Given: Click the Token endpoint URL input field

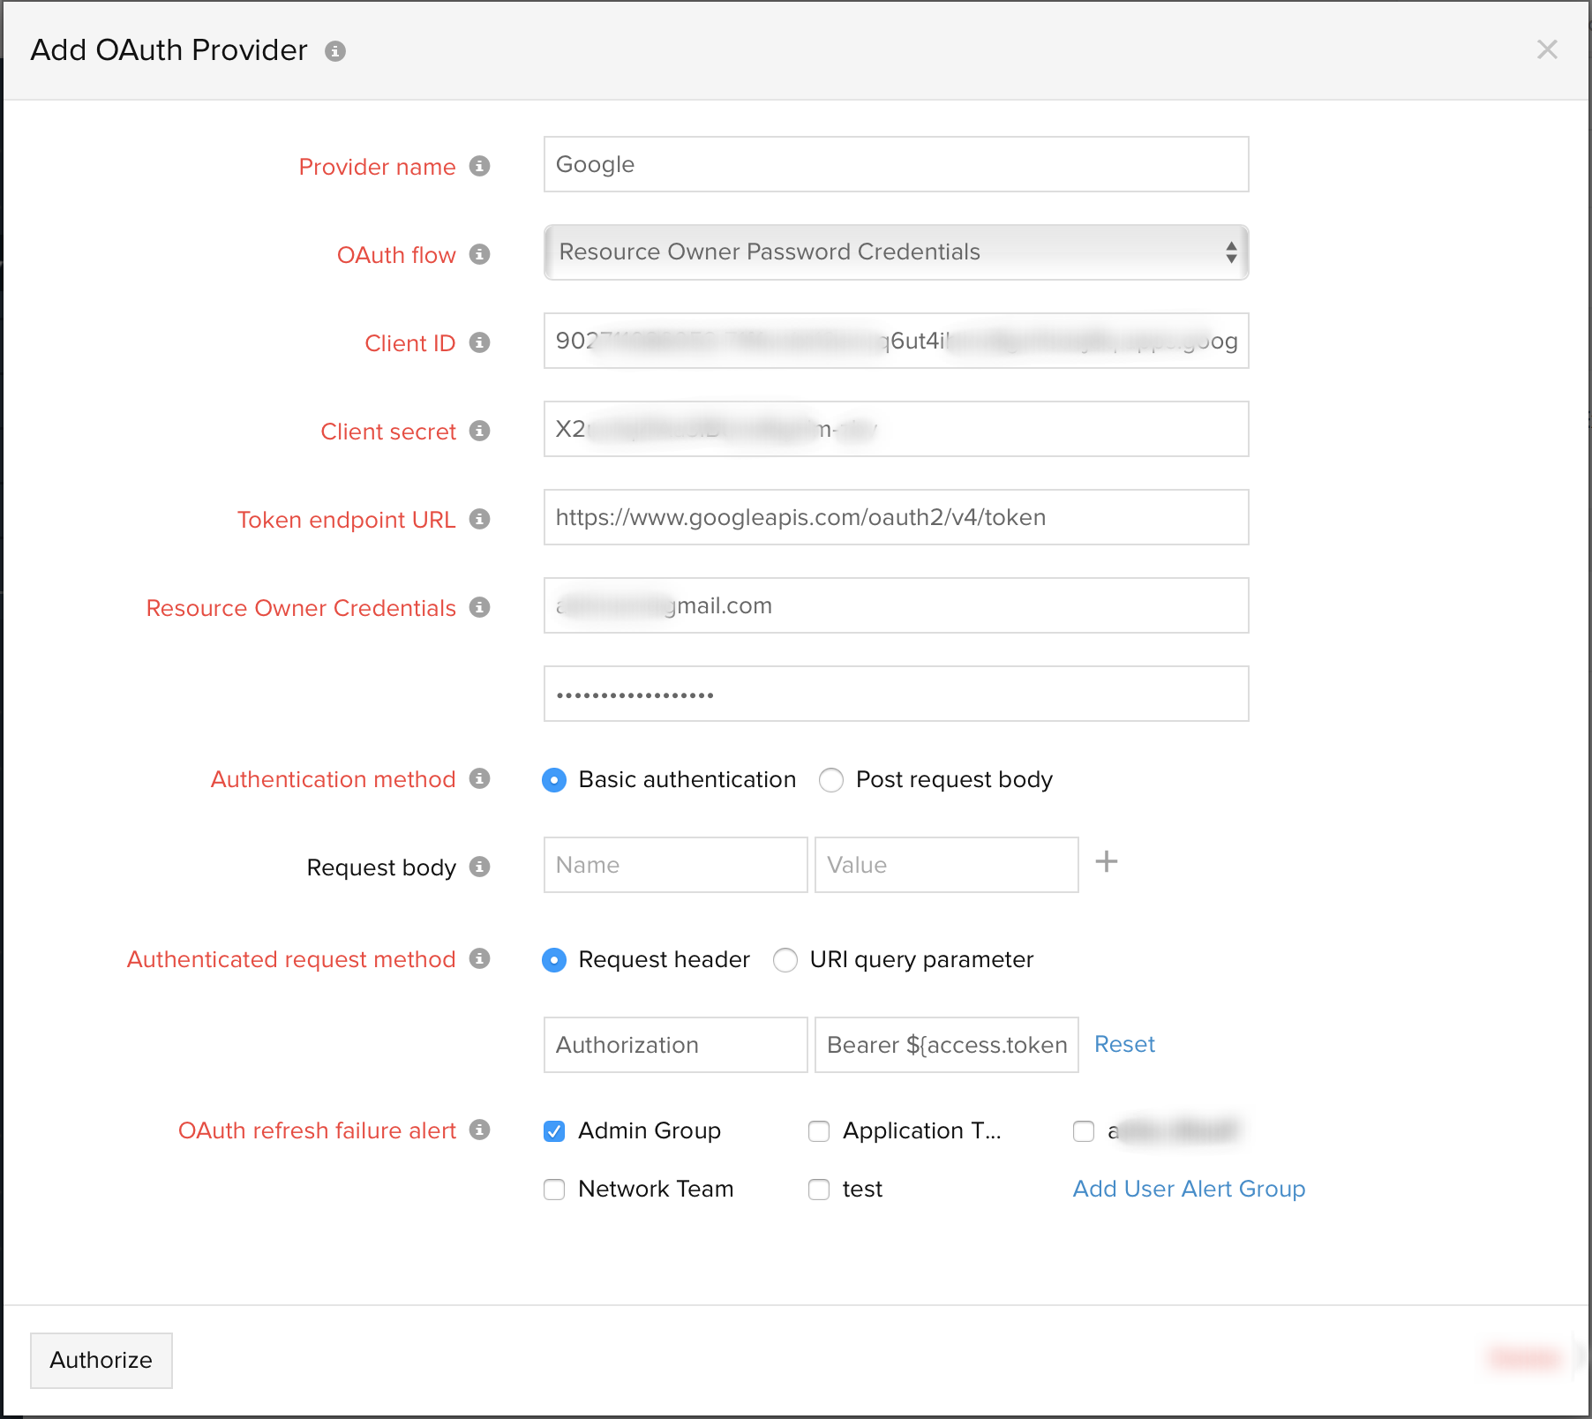Looking at the screenshot, I should (x=896, y=517).
